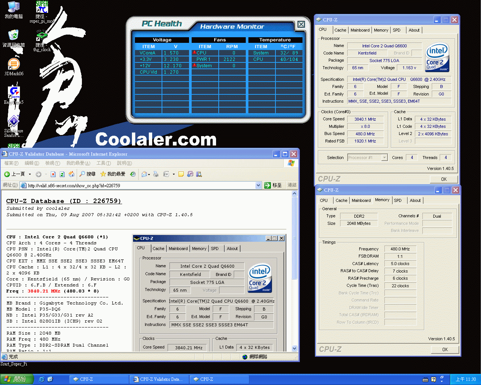Expand the Mail icon dropdown arrow

pyautogui.click(x=149, y=174)
